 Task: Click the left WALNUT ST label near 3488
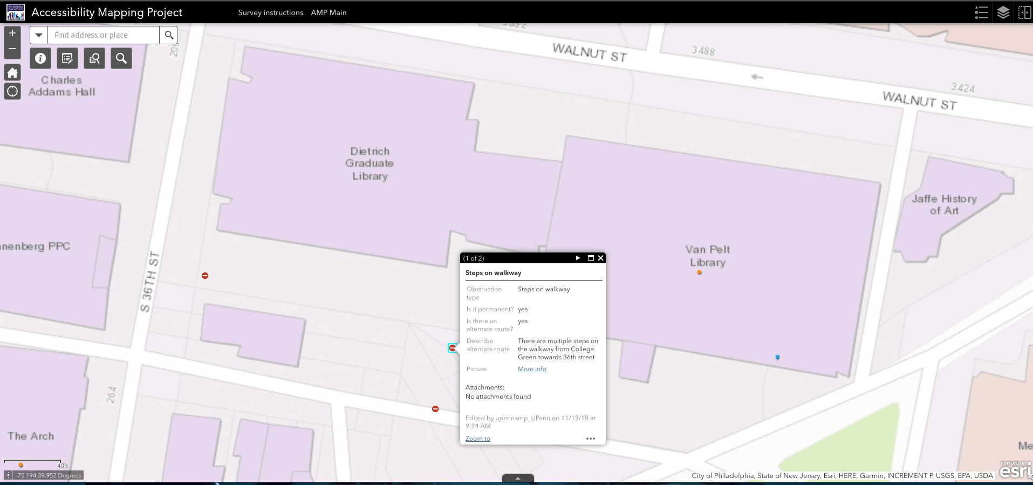click(590, 53)
